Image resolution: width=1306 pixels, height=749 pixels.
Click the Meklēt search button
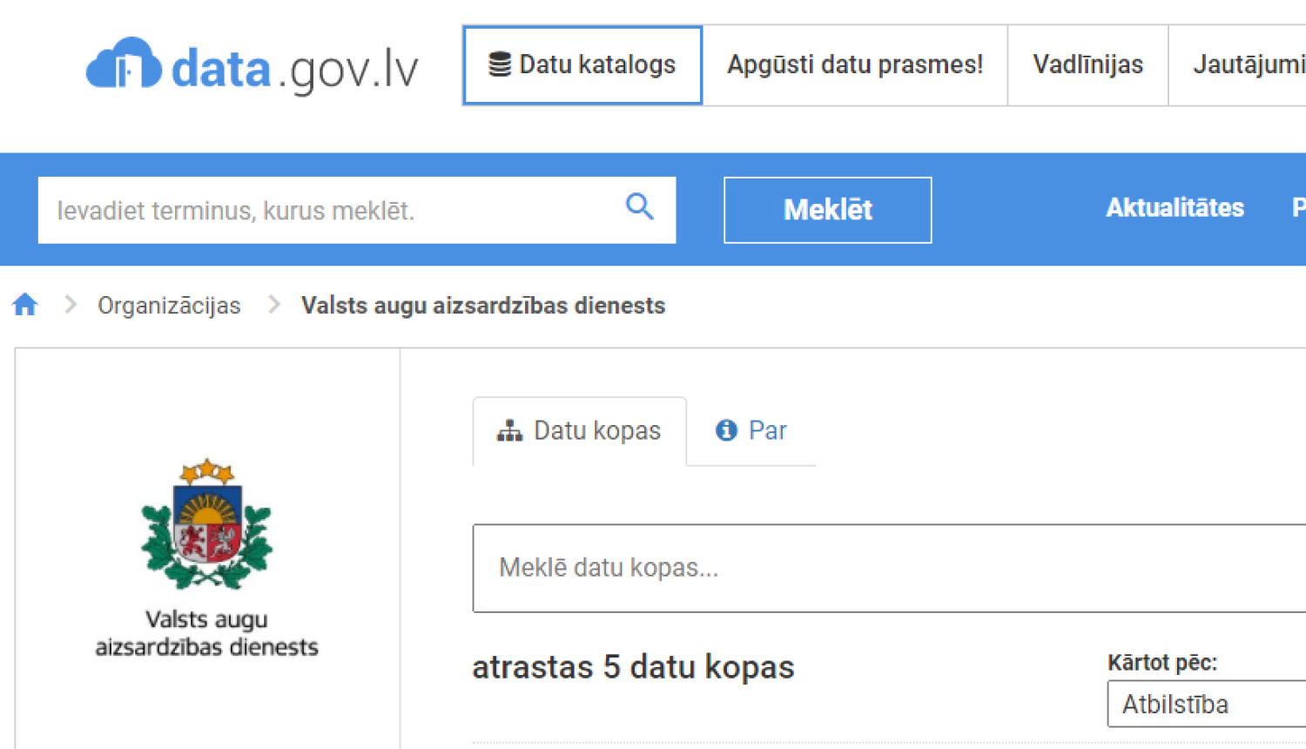[827, 210]
